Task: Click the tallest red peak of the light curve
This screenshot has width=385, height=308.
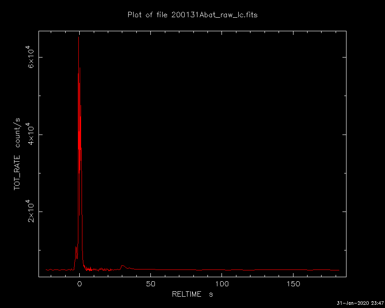Action: pyautogui.click(x=78, y=37)
